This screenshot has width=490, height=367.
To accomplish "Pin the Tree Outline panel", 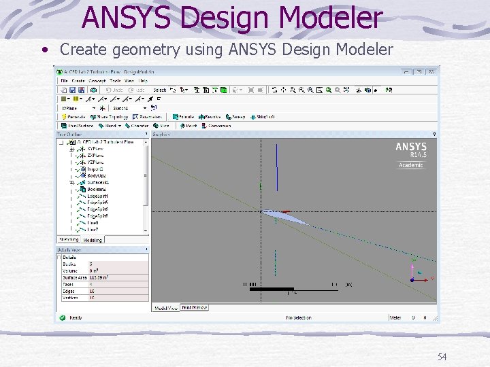I will click(146, 134).
